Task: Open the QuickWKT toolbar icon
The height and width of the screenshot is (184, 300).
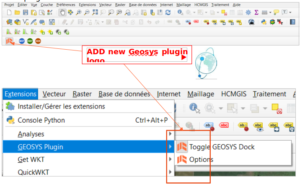Action: 280,22
